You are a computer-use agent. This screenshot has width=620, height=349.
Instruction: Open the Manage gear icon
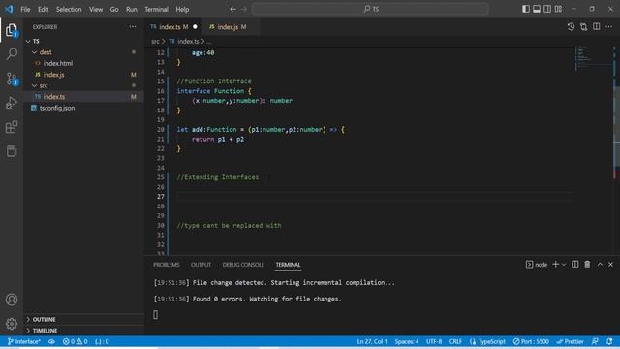pos(12,324)
